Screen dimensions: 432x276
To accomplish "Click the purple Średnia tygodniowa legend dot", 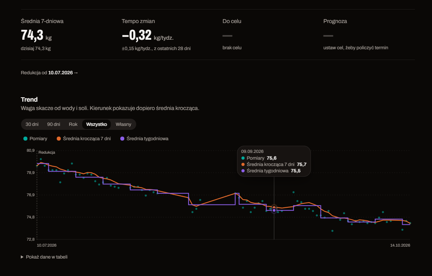I will pyautogui.click(x=122, y=139).
